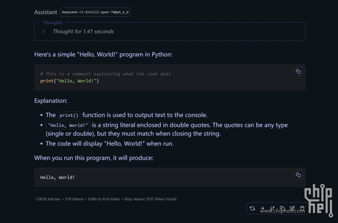Copy the whole message from action bar
338x223 pixels.
282,208
